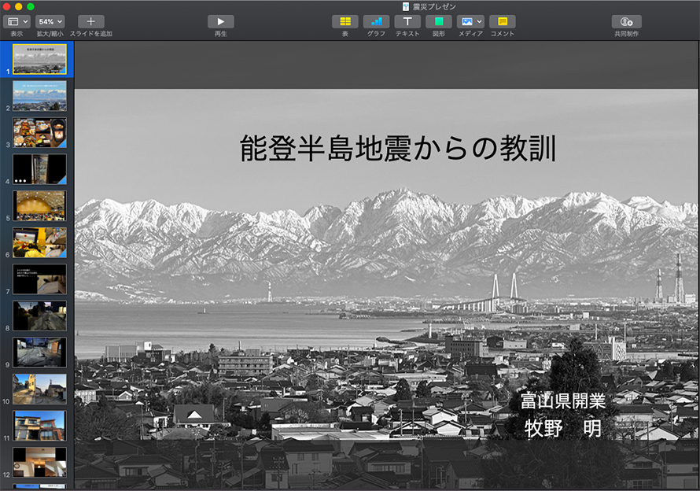Image resolution: width=700 pixels, height=491 pixels.
Task: Select slide 9 thumbnail in the navigator
Action: [x=40, y=352]
